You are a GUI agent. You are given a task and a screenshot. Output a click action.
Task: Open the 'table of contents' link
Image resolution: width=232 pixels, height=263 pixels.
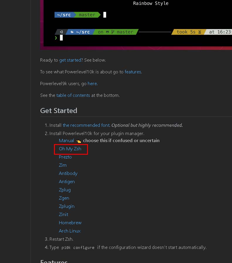73,95
